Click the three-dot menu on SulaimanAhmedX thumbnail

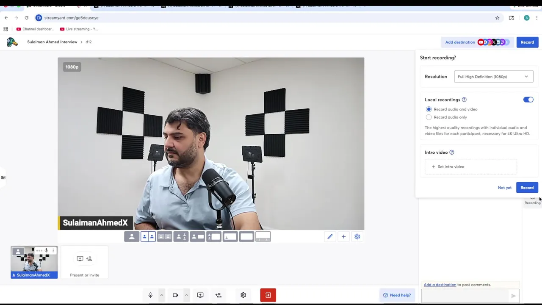(x=53, y=251)
